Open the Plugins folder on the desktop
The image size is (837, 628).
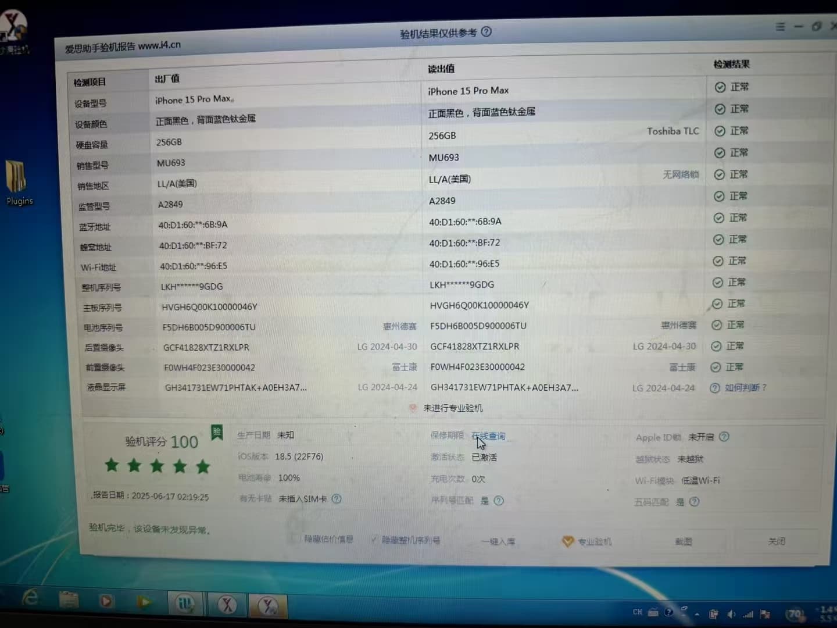(x=17, y=181)
